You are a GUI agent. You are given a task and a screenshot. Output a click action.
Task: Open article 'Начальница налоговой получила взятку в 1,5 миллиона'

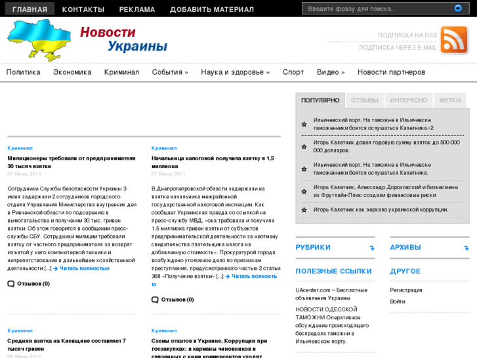click(213, 162)
